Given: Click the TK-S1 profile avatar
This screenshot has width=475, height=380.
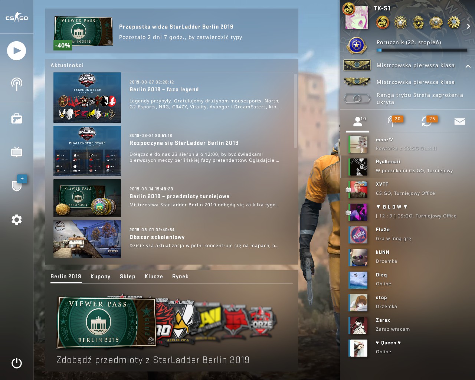Looking at the screenshot, I should [357, 17].
